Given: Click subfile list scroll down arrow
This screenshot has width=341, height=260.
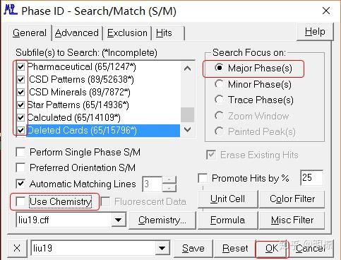Looking at the screenshot, I should tap(187, 129).
